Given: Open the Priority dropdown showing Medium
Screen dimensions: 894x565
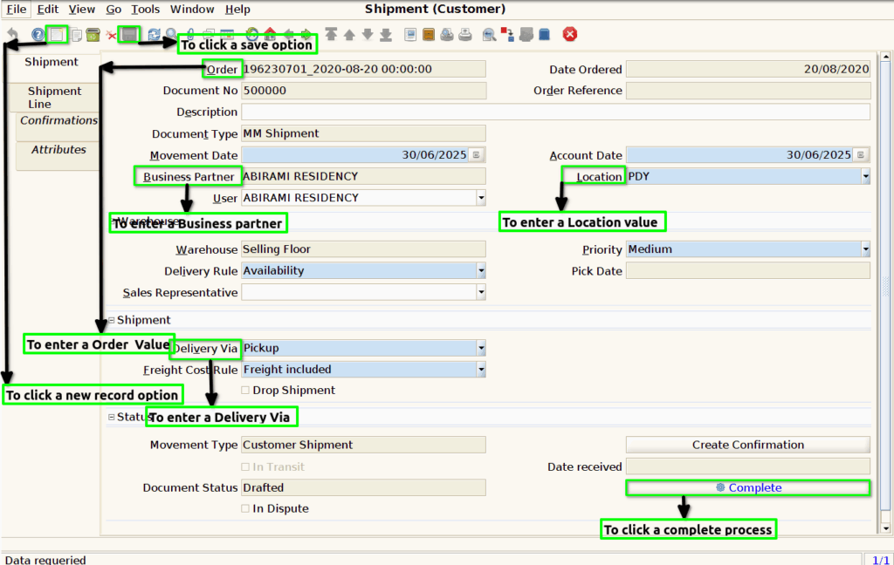Looking at the screenshot, I should (865, 248).
